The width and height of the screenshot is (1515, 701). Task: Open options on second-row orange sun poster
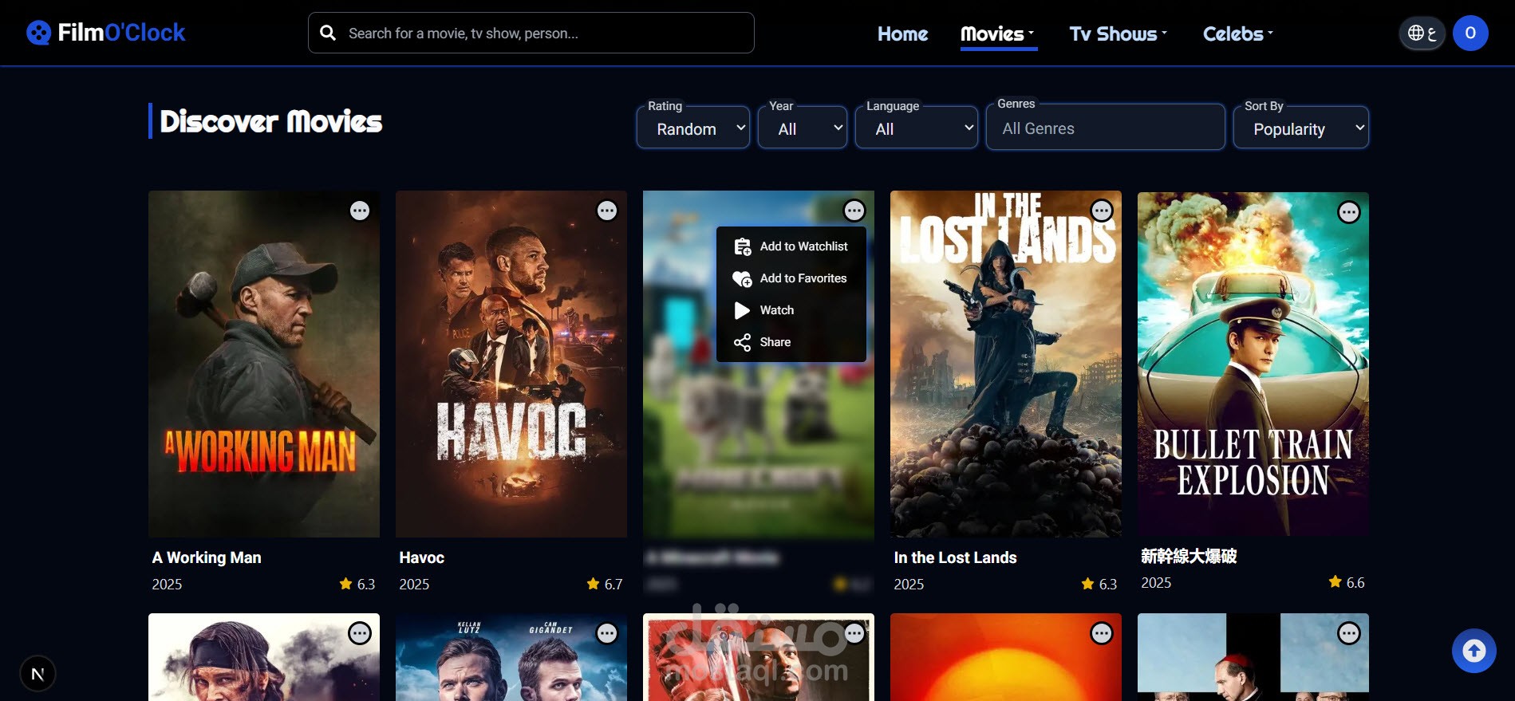tap(1102, 633)
